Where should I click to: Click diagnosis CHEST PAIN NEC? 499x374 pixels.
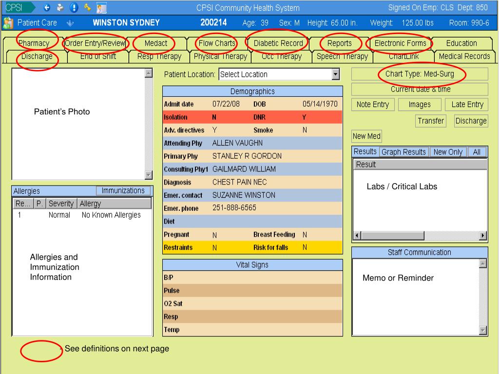pyautogui.click(x=239, y=182)
